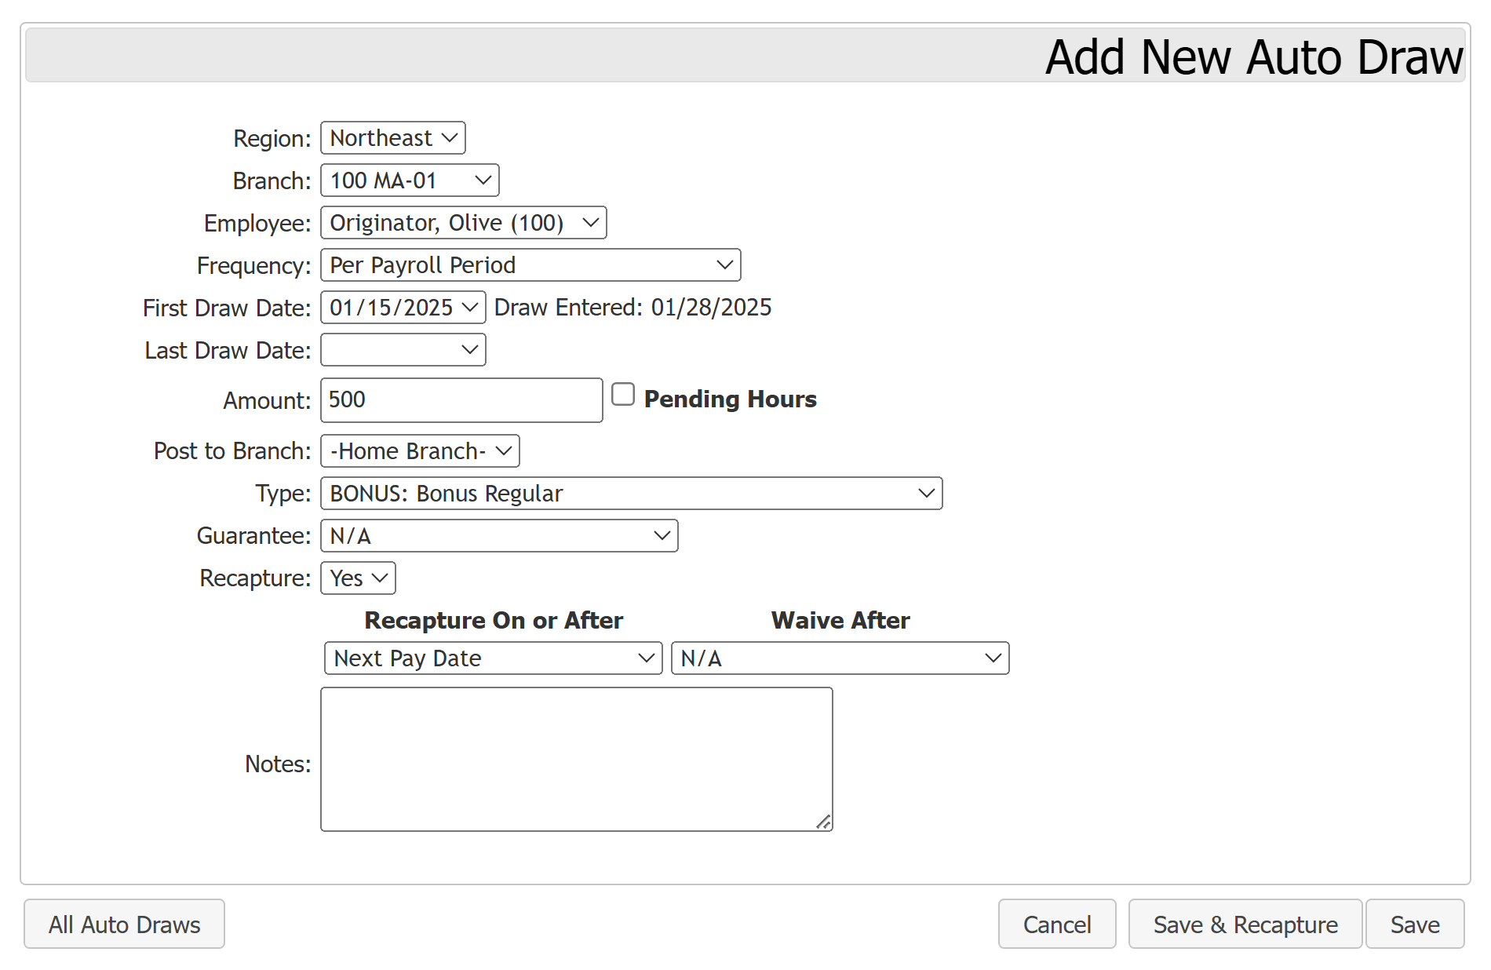Open the Post to Branch dropdown
Viewport: 1491px width, 970px height.
tap(420, 451)
